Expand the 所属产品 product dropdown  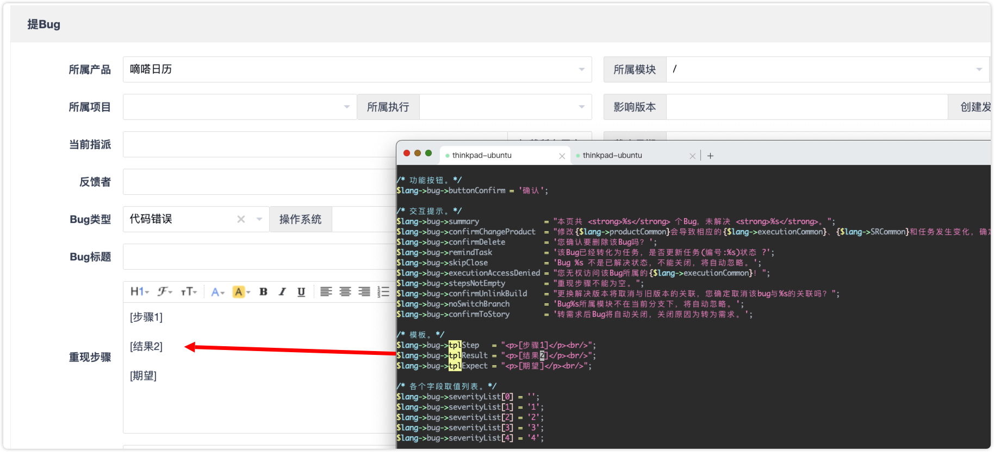(581, 69)
